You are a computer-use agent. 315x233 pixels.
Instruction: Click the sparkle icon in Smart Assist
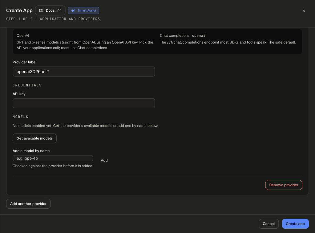click(73, 10)
